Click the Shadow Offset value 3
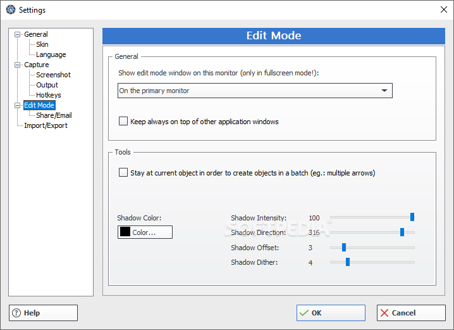 310,248
